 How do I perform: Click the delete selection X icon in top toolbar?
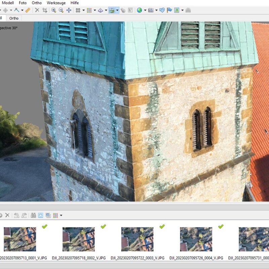[37, 10]
